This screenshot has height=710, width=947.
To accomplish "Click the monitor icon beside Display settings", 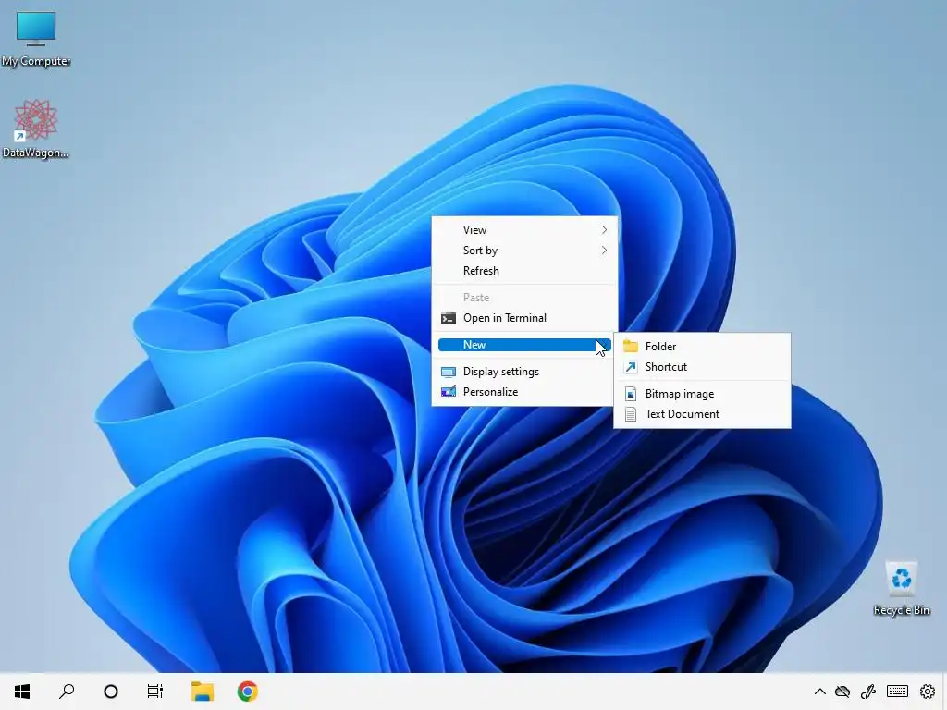I will [449, 372].
